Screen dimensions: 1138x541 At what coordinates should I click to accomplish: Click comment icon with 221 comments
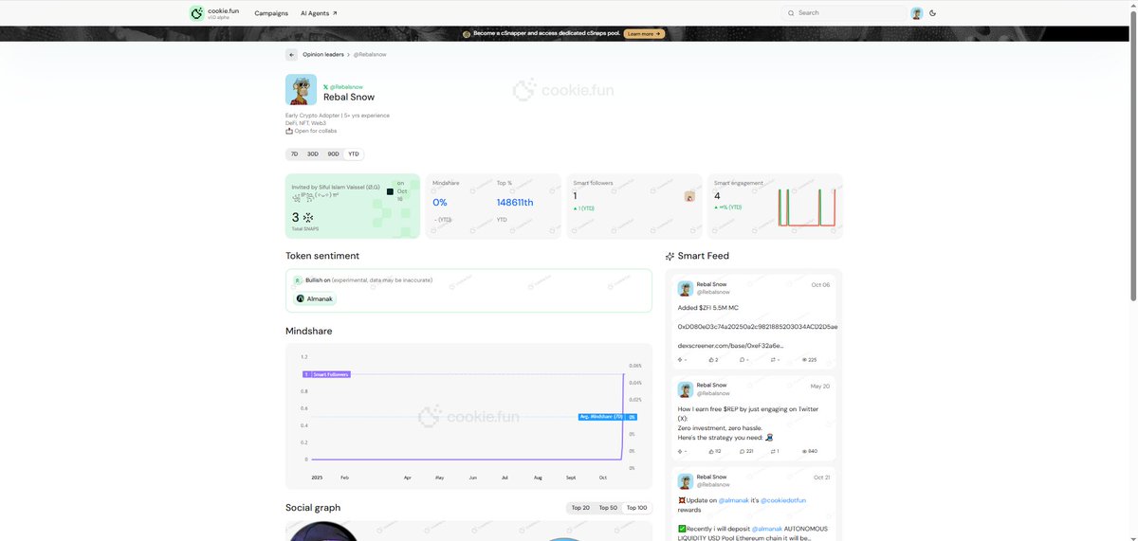pyautogui.click(x=742, y=451)
